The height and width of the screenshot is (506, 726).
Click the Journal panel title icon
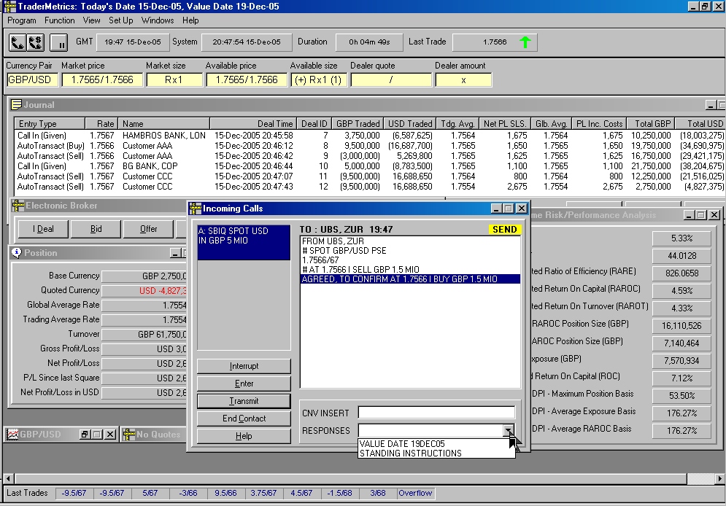coord(18,105)
